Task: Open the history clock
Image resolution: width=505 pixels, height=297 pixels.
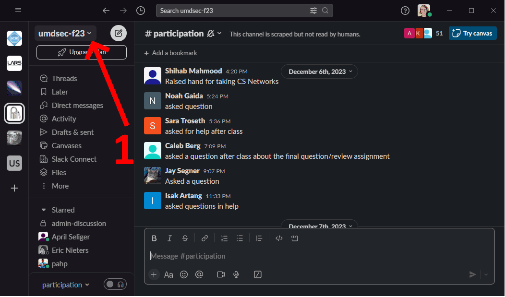Action: 141,11
